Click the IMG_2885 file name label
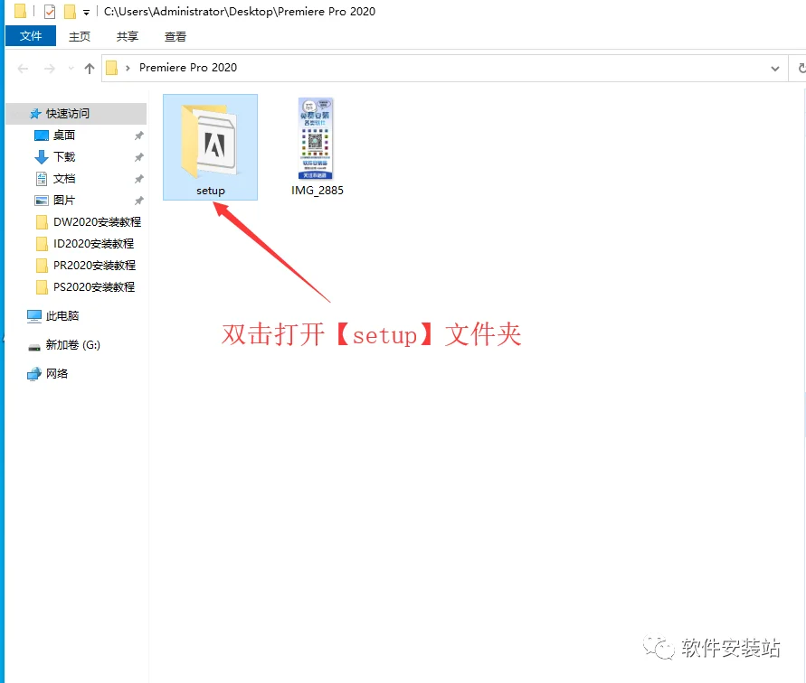 318,191
